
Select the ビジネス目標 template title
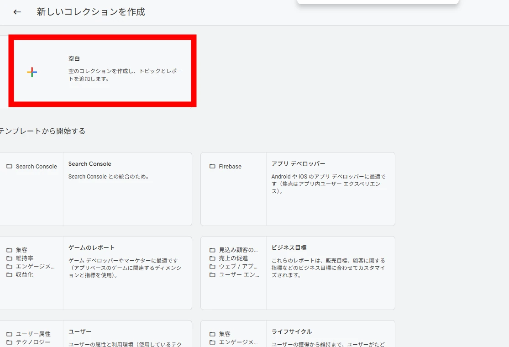coord(289,247)
